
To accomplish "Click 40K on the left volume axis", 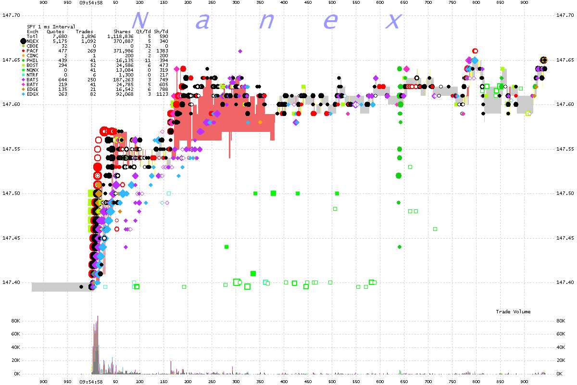I will pyautogui.click(x=16, y=347).
